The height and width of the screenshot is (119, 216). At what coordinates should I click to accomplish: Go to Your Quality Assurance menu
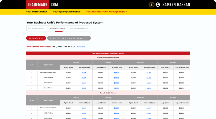[x=67, y=12]
